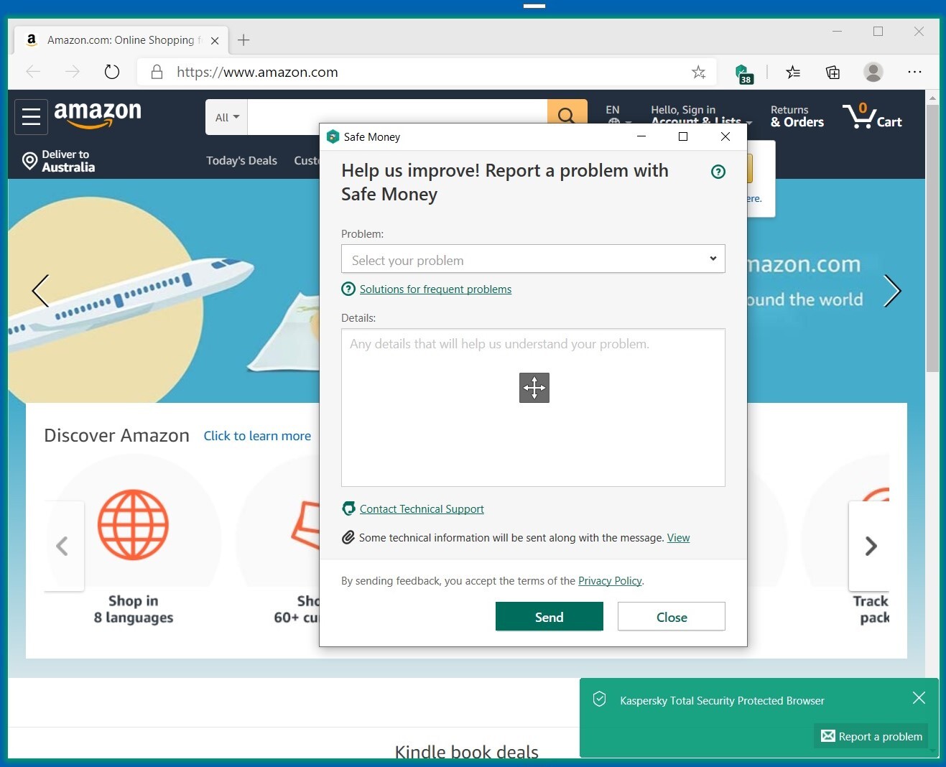The height and width of the screenshot is (767, 946).
Task: Open the browser settings ellipsis menu
Action: coord(914,72)
